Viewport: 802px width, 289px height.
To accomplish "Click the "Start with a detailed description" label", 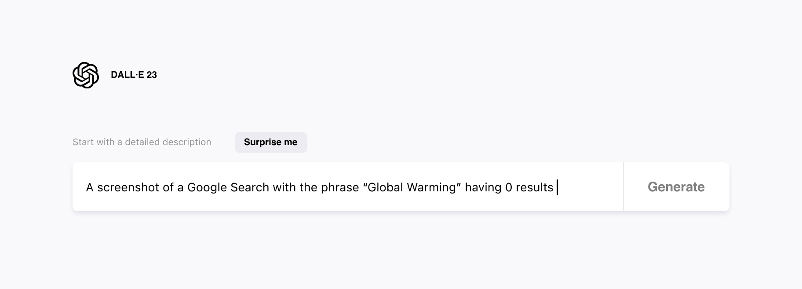I will [x=142, y=142].
